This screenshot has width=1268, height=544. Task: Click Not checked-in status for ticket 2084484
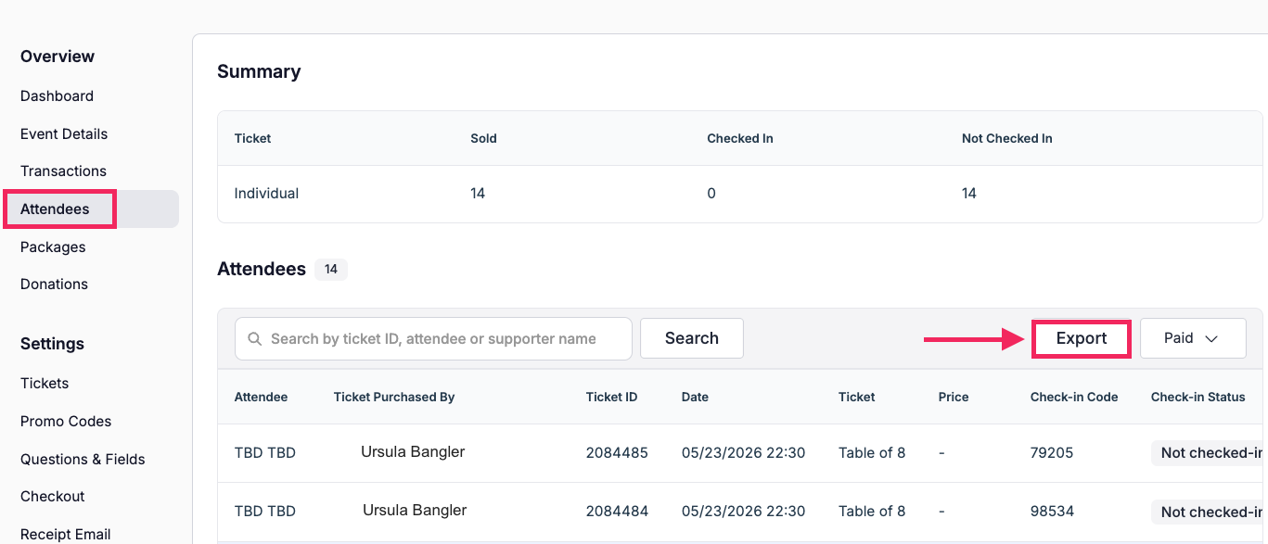[x=1210, y=512]
